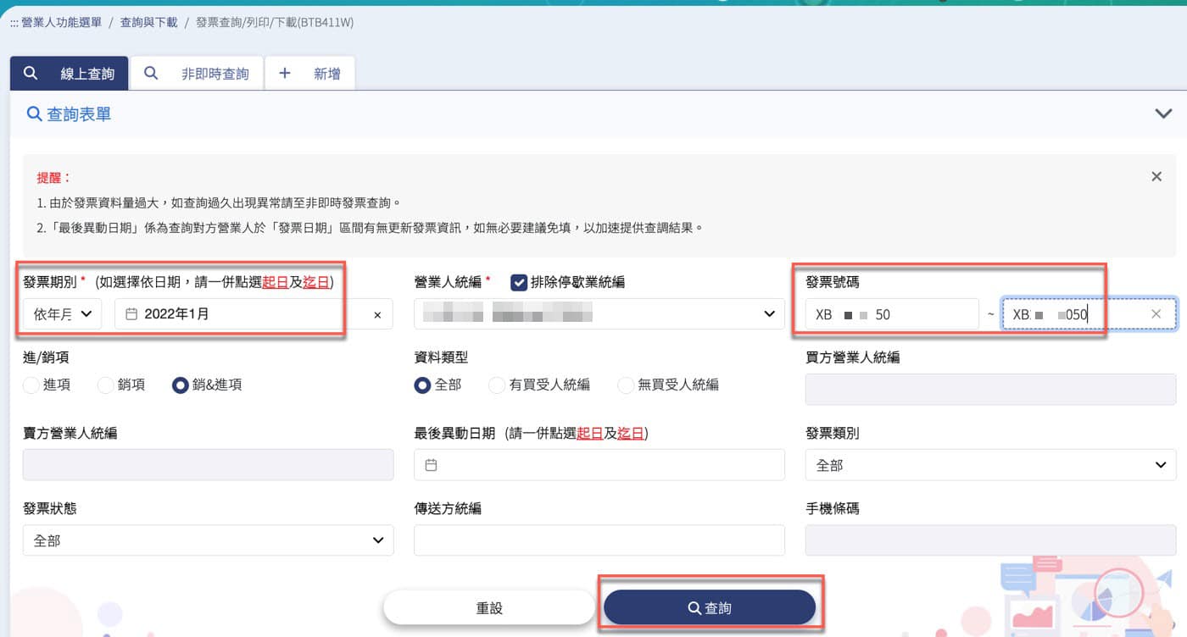This screenshot has height=637, width=1187.
Task: Choose the 無買受人統編 option
Action: [x=626, y=385]
